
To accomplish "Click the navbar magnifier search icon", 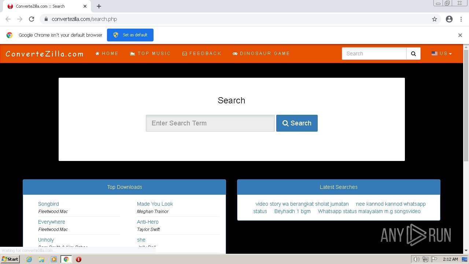I will (413, 54).
